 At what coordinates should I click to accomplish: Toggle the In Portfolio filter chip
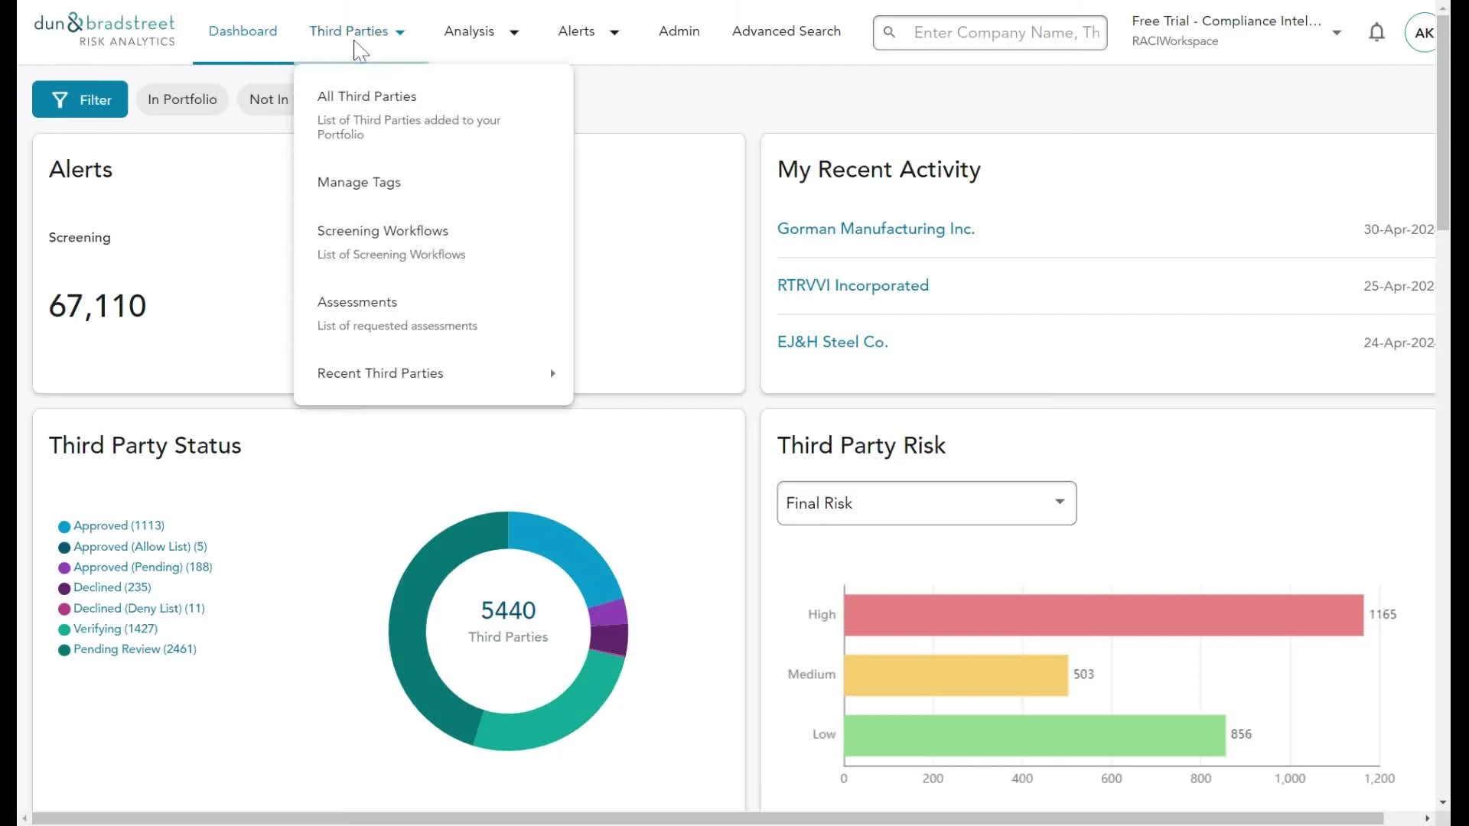coord(182,99)
